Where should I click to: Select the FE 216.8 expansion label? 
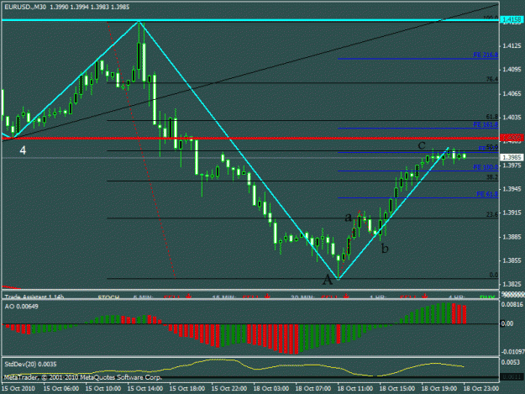coord(486,55)
